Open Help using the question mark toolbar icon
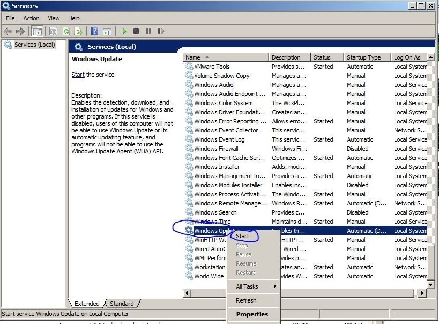The image size is (439, 324). pos(95,31)
